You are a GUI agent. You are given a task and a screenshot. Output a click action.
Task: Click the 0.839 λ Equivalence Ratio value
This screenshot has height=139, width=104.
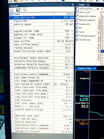point(68,74)
